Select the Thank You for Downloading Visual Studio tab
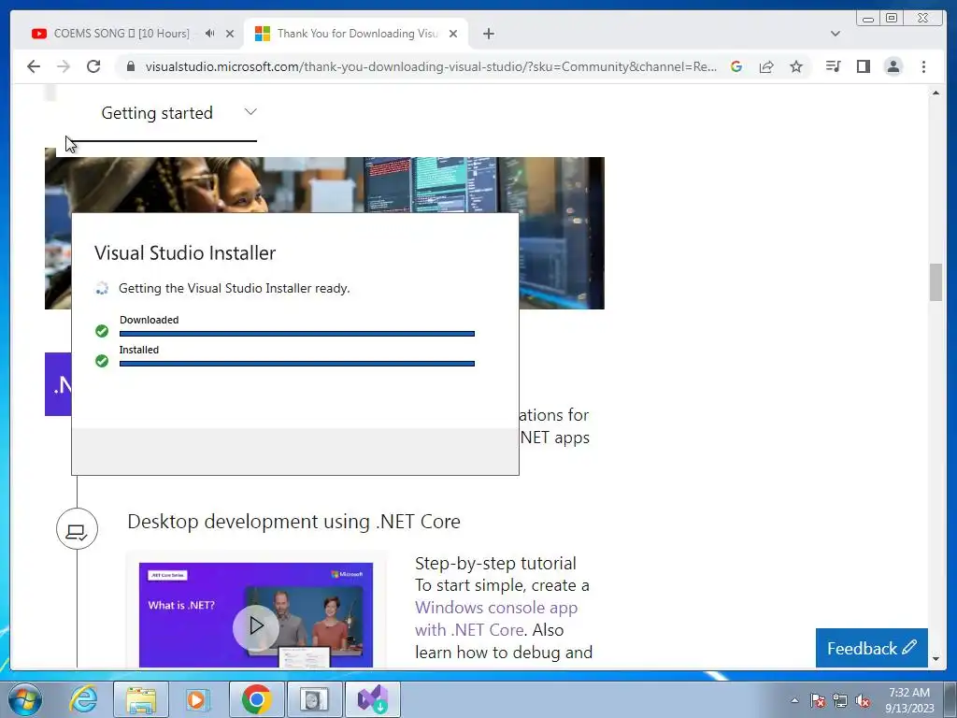This screenshot has width=957, height=718. (356, 34)
